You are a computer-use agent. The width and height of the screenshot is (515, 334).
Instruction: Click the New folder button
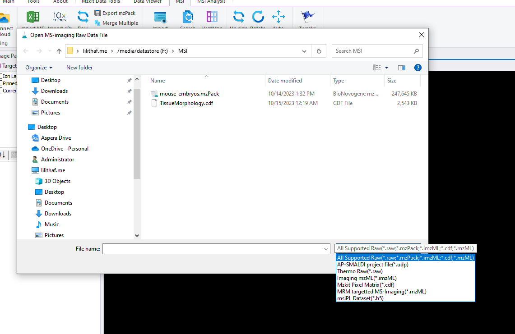click(79, 68)
